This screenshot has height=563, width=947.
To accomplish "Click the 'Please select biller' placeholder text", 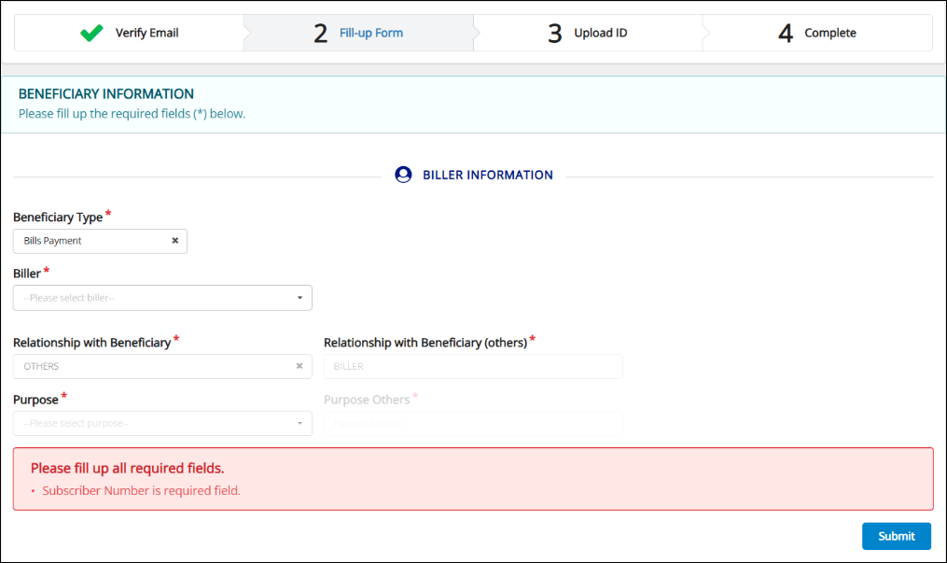I will pos(70,298).
